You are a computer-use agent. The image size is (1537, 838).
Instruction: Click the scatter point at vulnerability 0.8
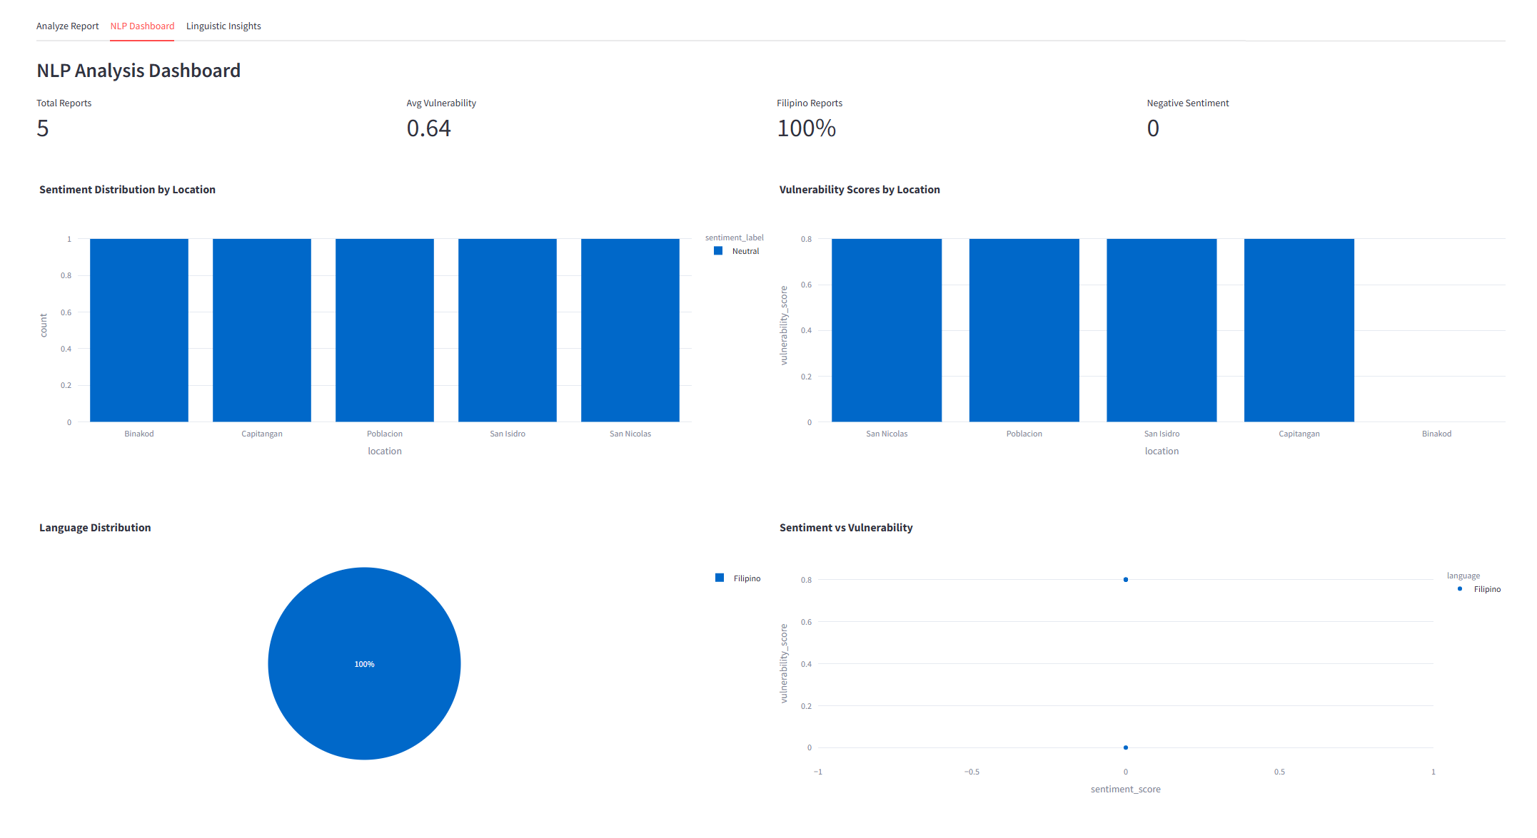tap(1126, 580)
